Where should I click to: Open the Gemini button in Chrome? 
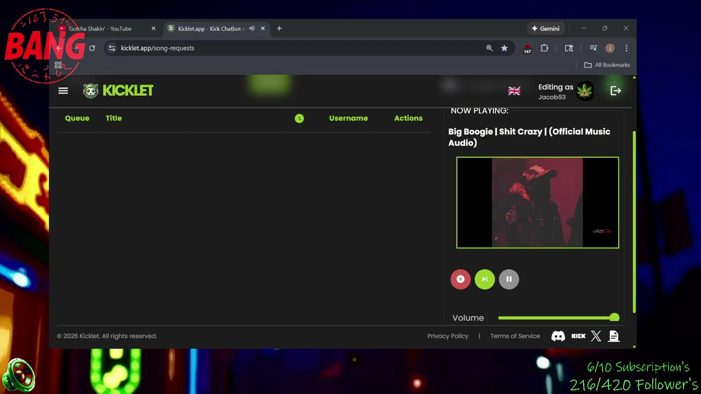545,28
